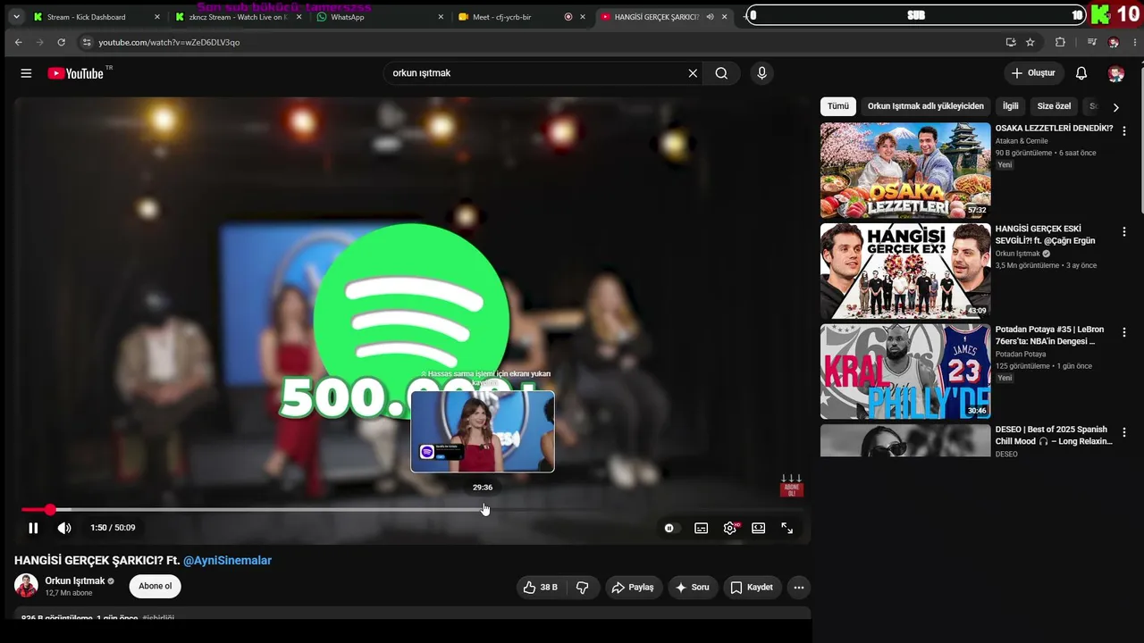Image resolution: width=1144 pixels, height=643 pixels.
Task: Seek video to the 29:36 position
Action: pos(483,510)
